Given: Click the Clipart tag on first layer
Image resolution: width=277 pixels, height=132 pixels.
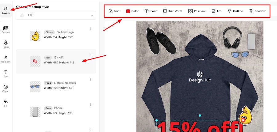Looking at the screenshot, I should pos(49,32).
